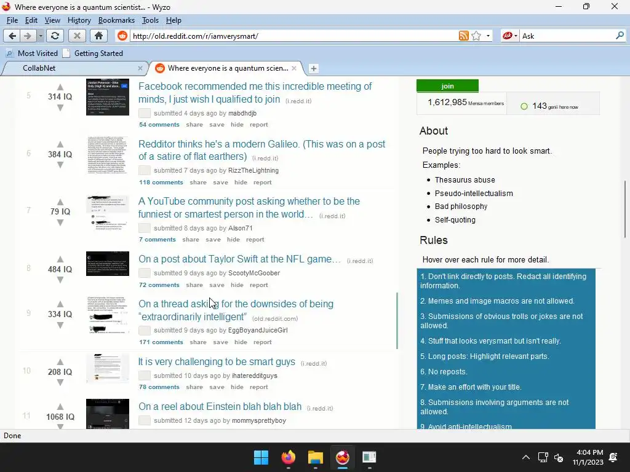The width and height of the screenshot is (630, 472).
Task: Open thumbnail of Taylor Swift NFL post
Action: [108, 264]
